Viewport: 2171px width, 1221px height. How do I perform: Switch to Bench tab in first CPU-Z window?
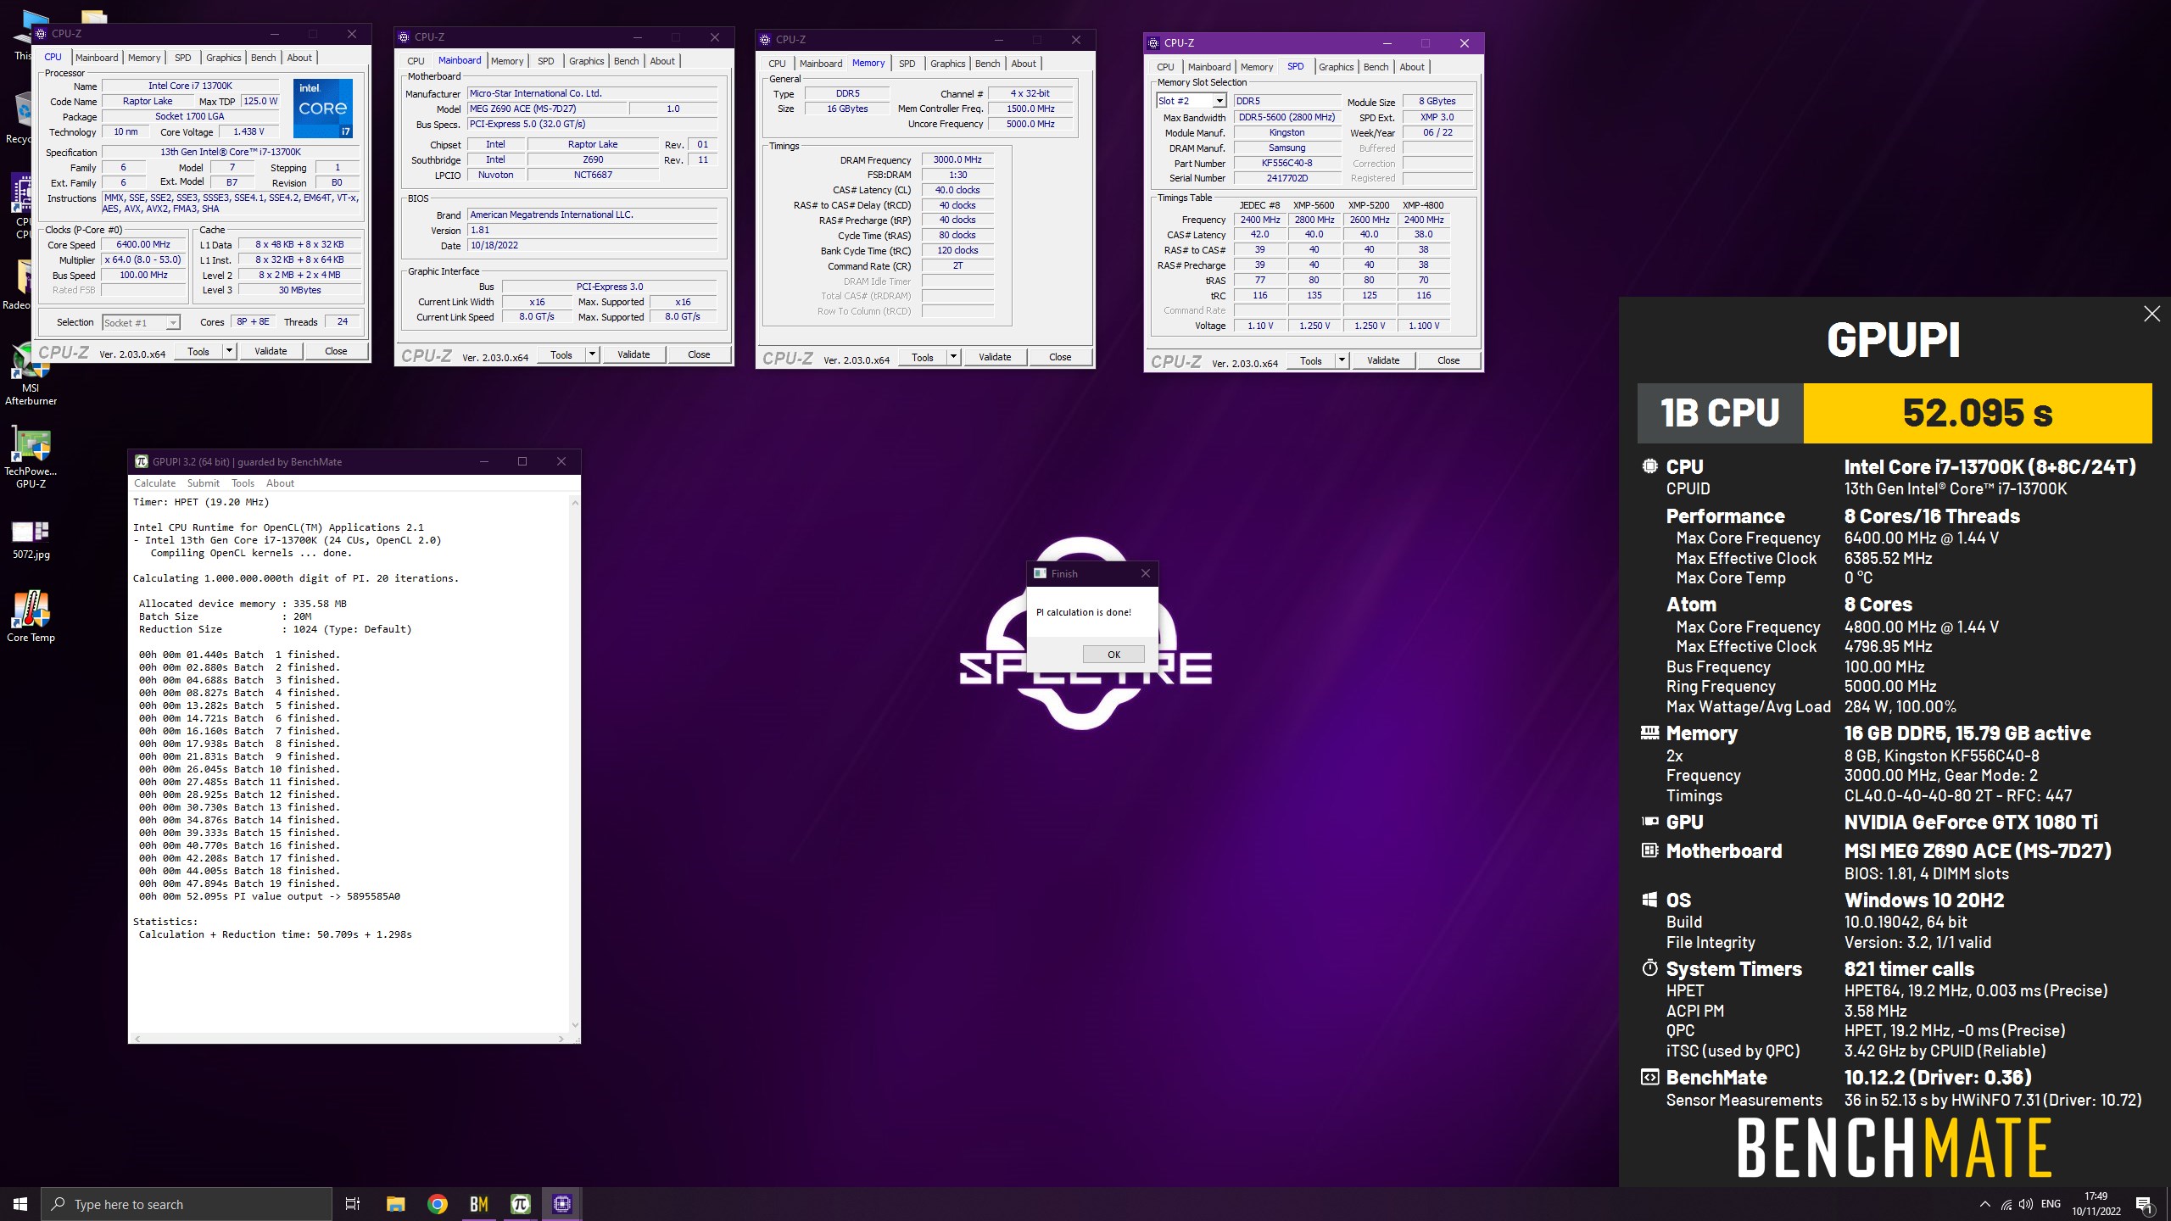coord(264,58)
